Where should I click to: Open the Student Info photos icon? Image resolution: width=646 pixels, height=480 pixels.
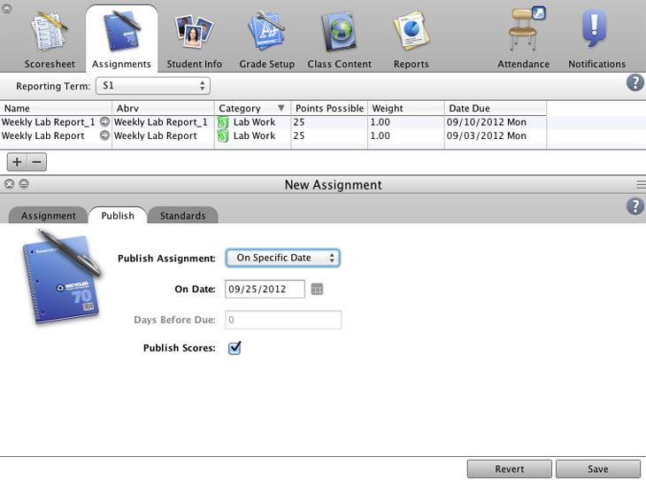194,34
